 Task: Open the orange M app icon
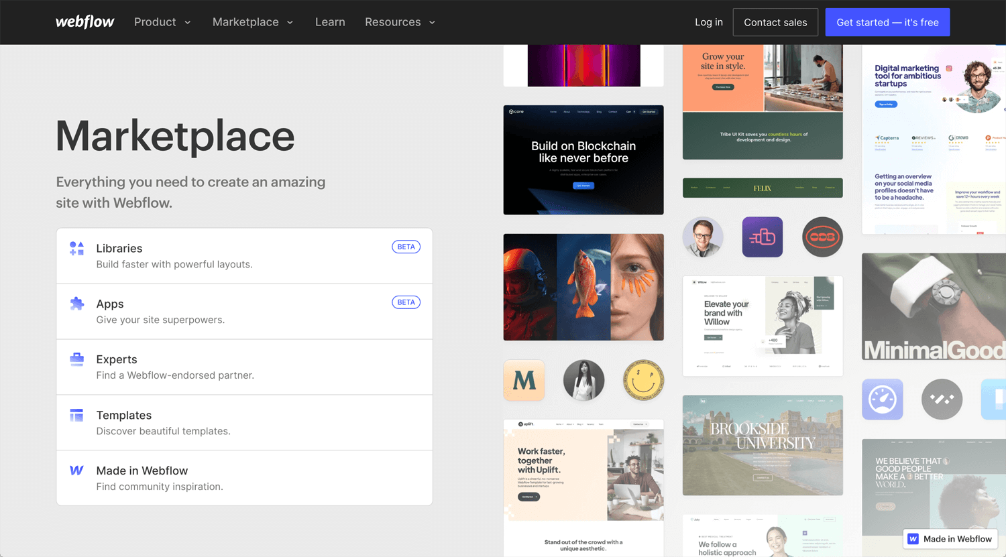coord(524,380)
